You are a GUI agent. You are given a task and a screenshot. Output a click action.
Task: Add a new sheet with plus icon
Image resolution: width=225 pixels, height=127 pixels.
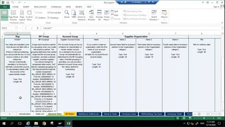coord(199,114)
